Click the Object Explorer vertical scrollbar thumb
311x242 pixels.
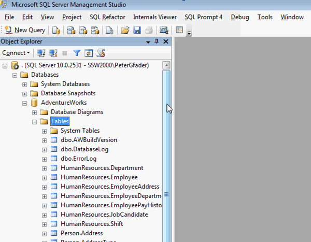pos(166,156)
